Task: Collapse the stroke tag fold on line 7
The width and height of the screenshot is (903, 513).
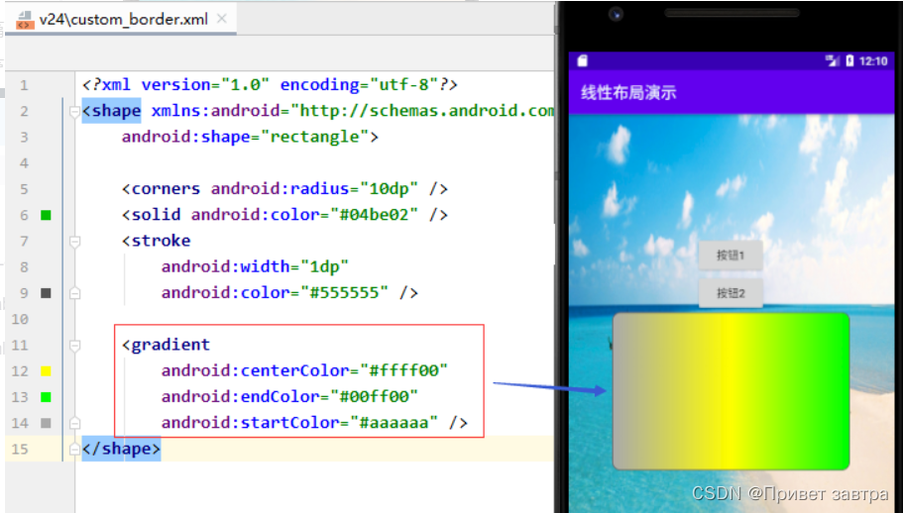Action: (74, 242)
